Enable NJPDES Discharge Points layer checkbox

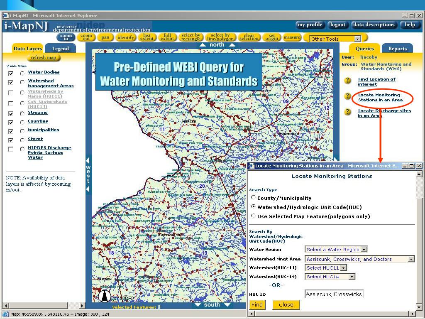(11, 149)
